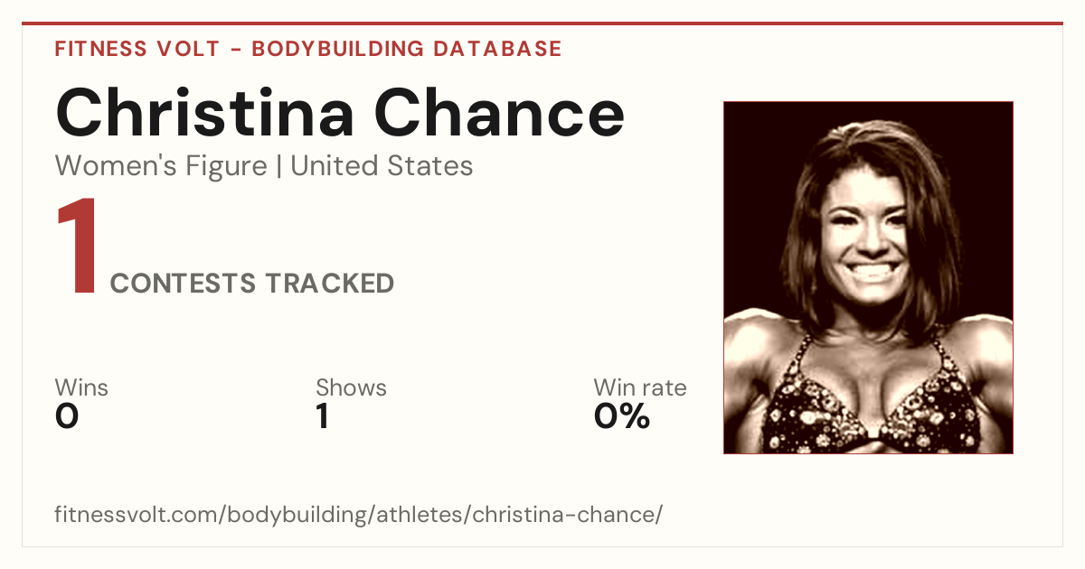Click the Wins label
The width and height of the screenshot is (1085, 569).
pos(81,387)
